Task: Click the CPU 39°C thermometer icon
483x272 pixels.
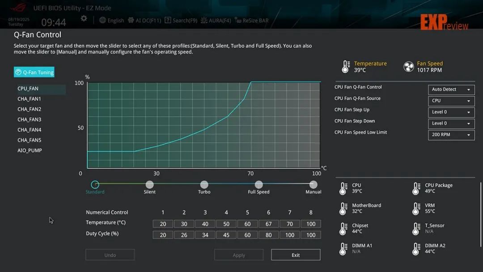Action: pos(343,188)
